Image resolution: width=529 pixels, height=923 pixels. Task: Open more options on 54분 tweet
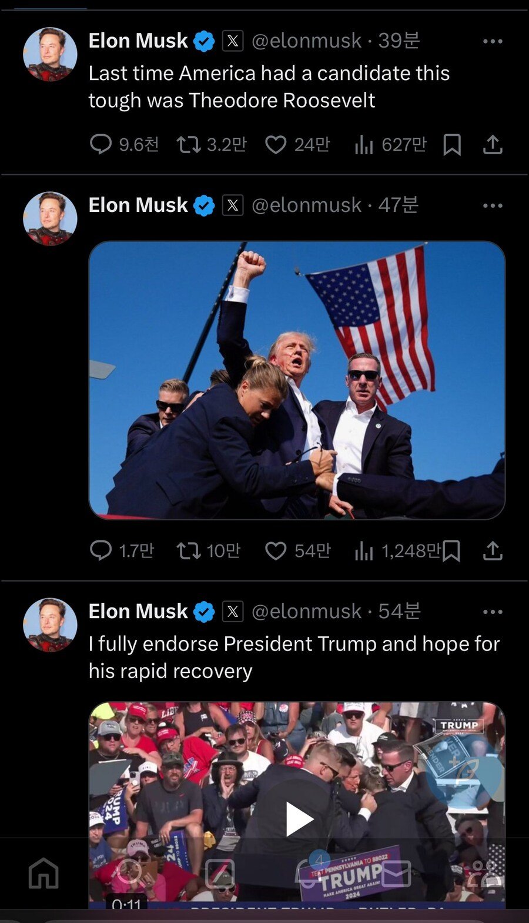[x=493, y=612]
